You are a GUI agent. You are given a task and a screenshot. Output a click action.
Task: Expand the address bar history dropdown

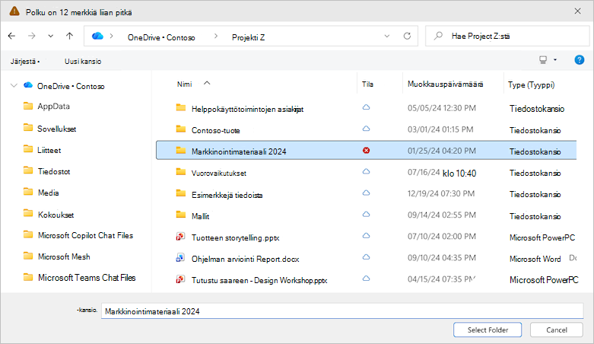[x=387, y=36]
